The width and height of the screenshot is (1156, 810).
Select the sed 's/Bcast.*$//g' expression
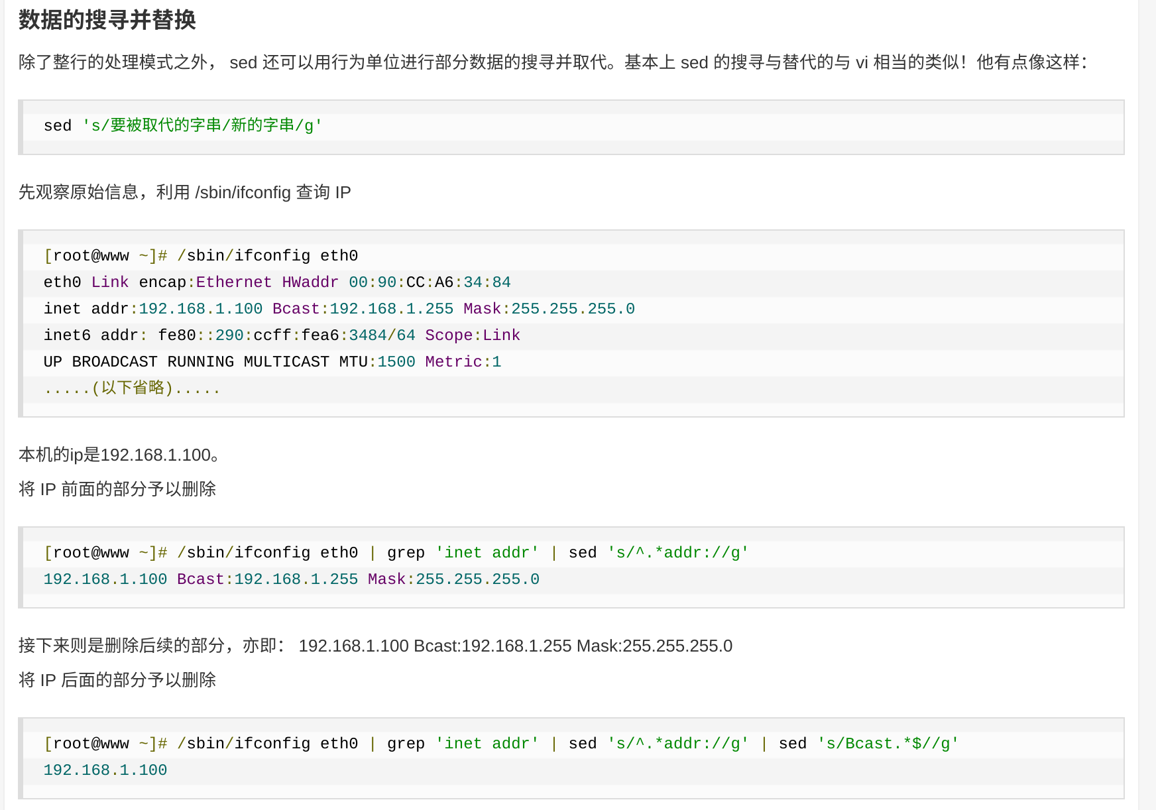click(x=868, y=743)
